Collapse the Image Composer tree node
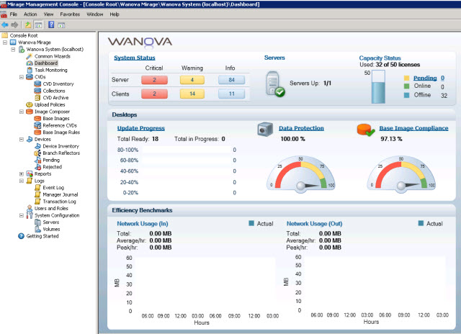Viewport: 461px width, 334px height. (22, 112)
